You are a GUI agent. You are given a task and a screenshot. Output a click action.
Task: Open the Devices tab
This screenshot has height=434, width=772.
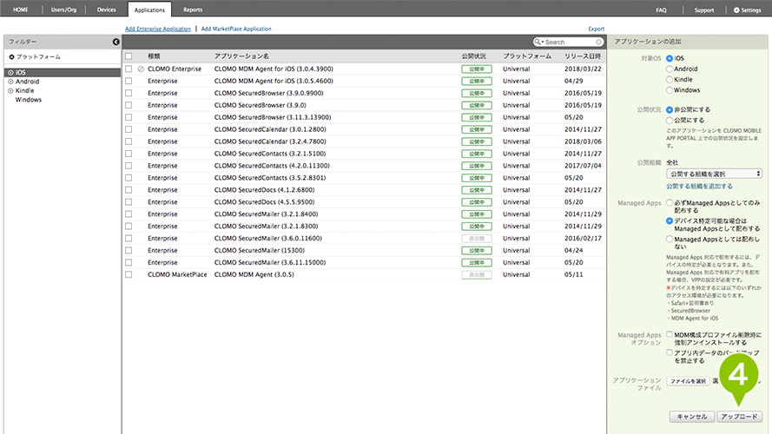tap(106, 10)
